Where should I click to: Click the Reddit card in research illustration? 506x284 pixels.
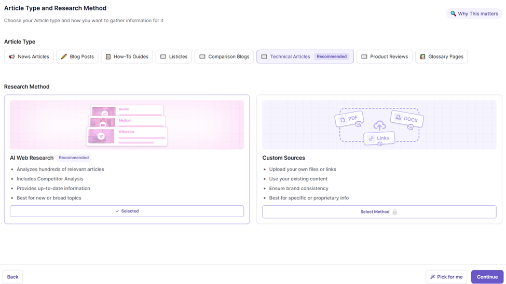coord(127,110)
